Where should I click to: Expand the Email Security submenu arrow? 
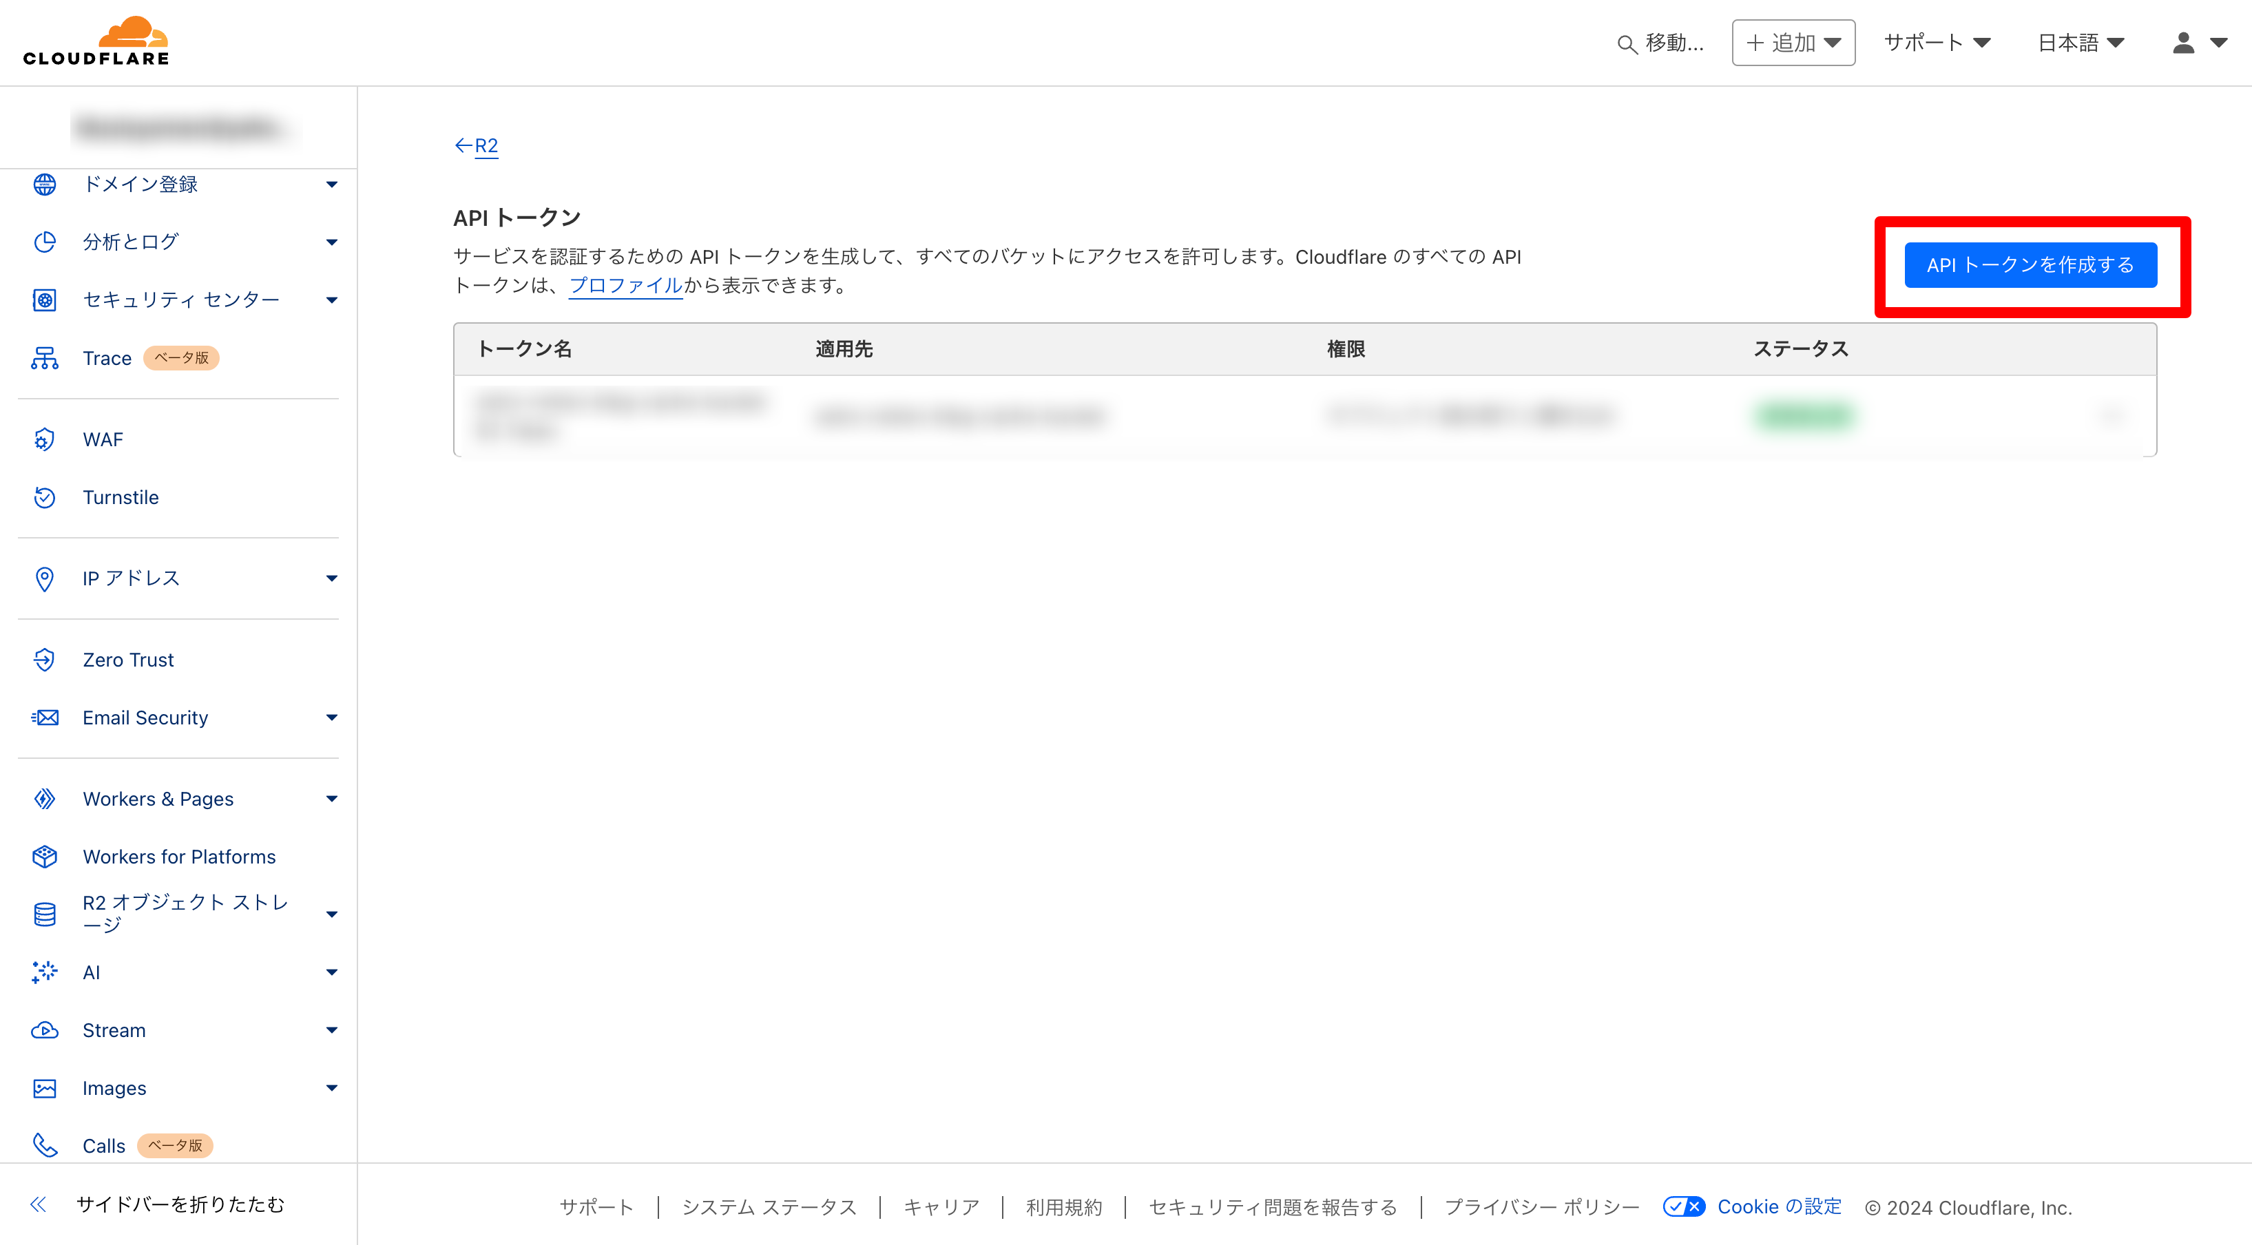pos(331,718)
